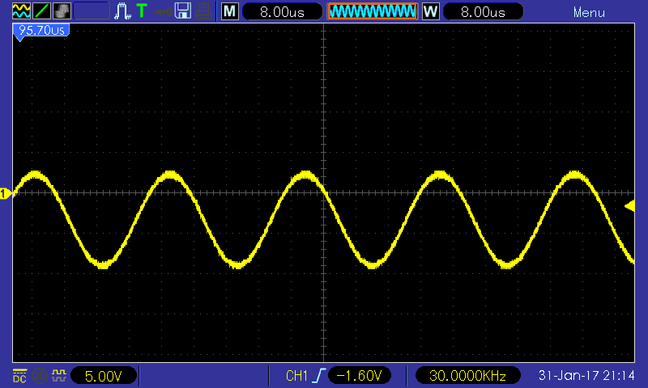This screenshot has width=648, height=388.
Task: Click the green T trigger status icon
Action: point(142,11)
